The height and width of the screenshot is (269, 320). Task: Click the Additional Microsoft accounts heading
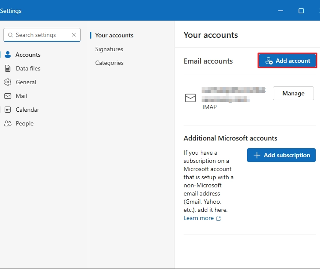[x=230, y=138]
